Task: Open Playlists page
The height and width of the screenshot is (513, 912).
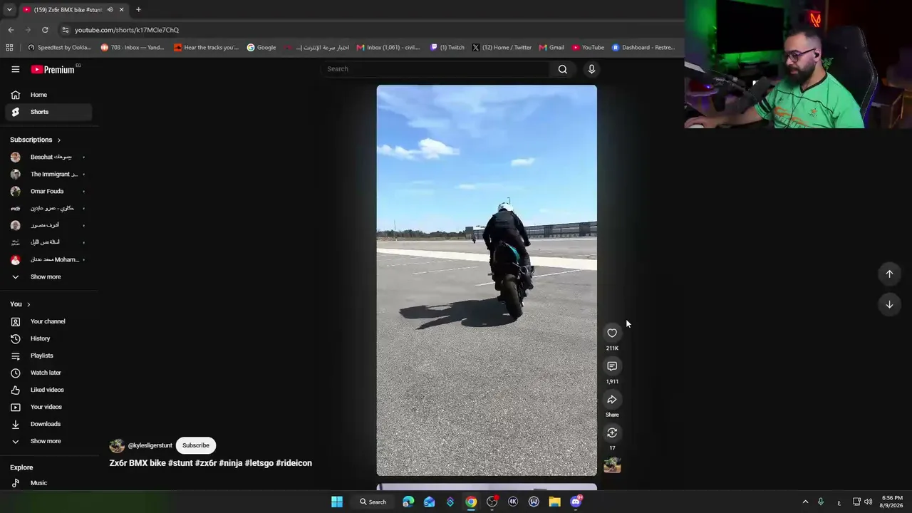Action: [48, 356]
